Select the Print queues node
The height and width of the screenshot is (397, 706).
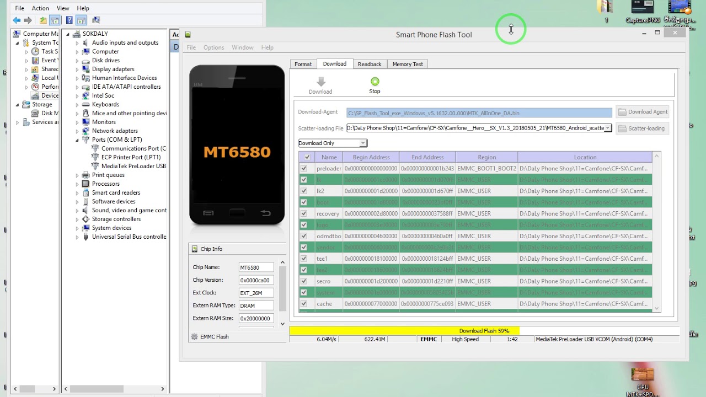(108, 175)
